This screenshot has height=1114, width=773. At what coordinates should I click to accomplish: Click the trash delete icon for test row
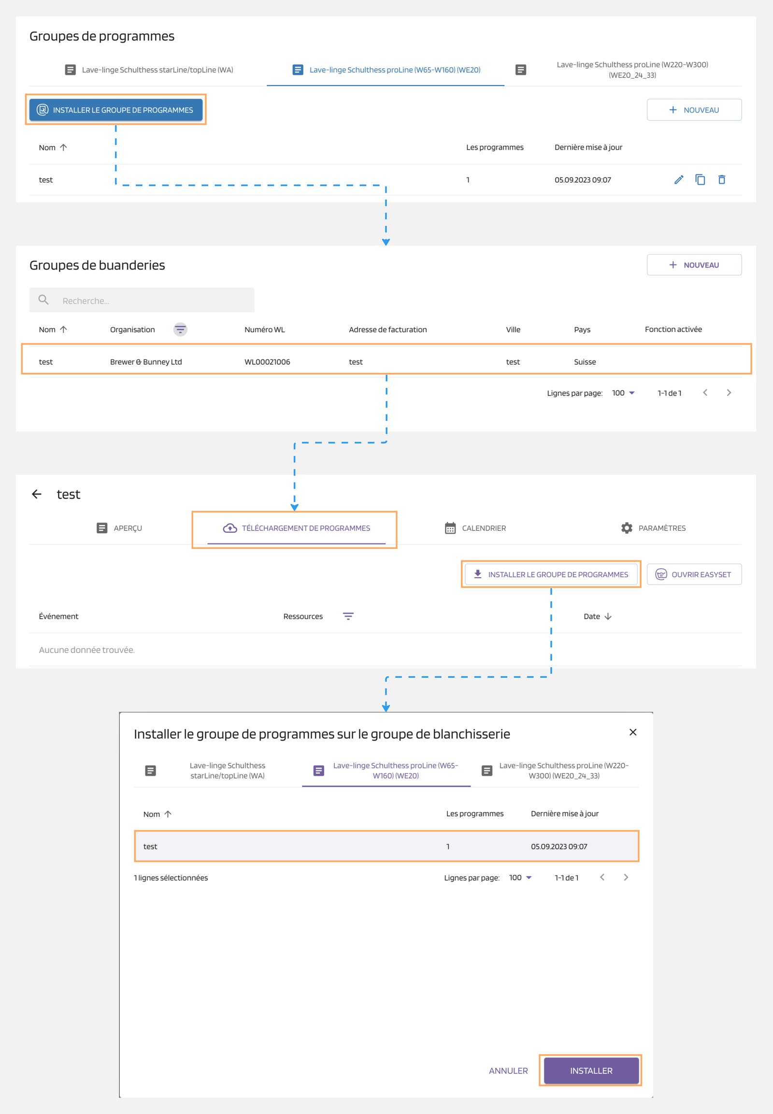(721, 180)
